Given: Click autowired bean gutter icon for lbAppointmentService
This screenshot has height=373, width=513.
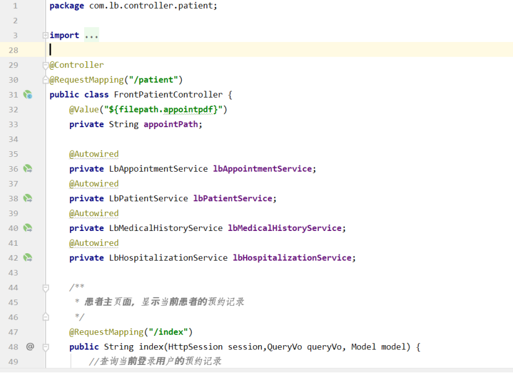Looking at the screenshot, I should 28,169.
